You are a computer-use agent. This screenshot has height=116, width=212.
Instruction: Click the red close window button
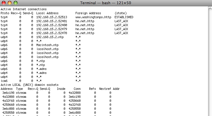[x=4, y=3]
